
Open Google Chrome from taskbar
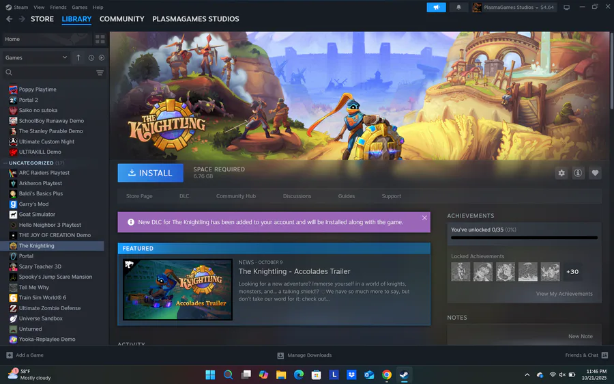point(387,374)
